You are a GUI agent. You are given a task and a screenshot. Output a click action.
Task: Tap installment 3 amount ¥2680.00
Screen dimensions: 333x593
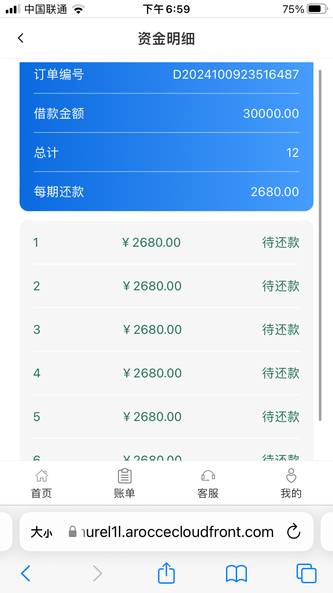152,329
